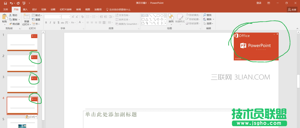Open the 排列 arrange dropdown

171,19
